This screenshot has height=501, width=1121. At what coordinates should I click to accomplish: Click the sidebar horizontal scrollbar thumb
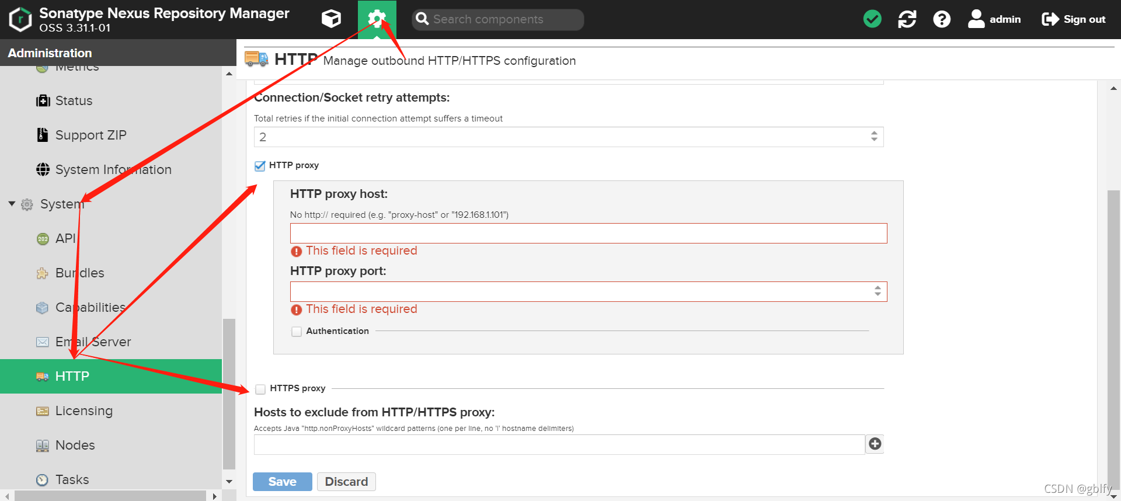[110, 496]
